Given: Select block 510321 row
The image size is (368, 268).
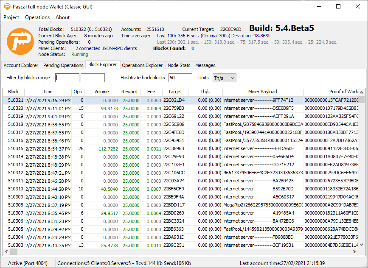Looking at the screenshot, I should (181, 100).
